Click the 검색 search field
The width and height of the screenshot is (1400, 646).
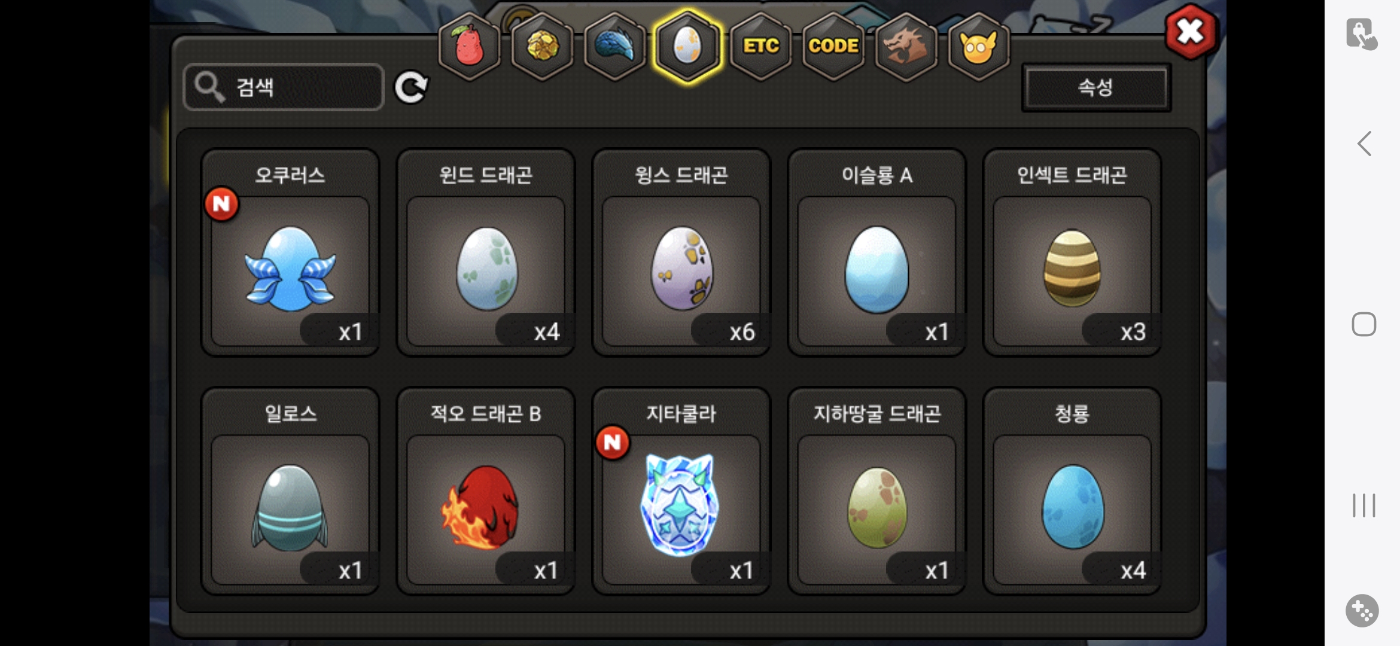pyautogui.click(x=283, y=87)
